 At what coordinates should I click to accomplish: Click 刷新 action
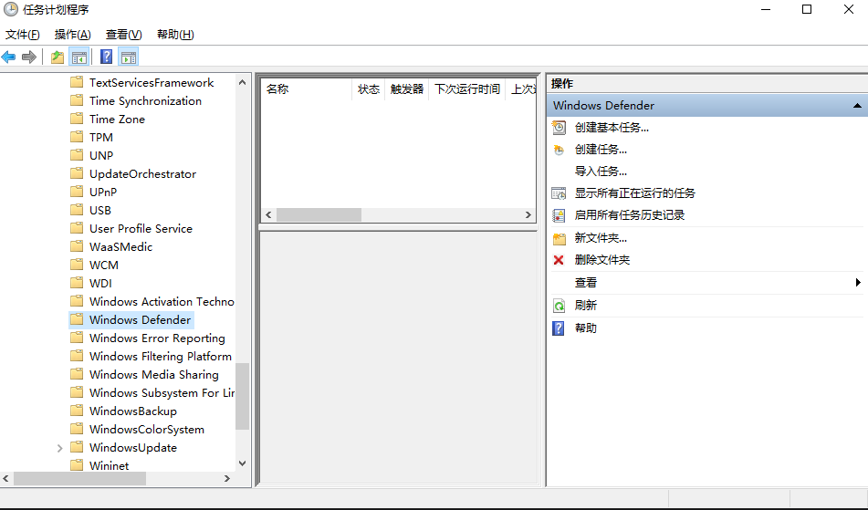tap(586, 306)
